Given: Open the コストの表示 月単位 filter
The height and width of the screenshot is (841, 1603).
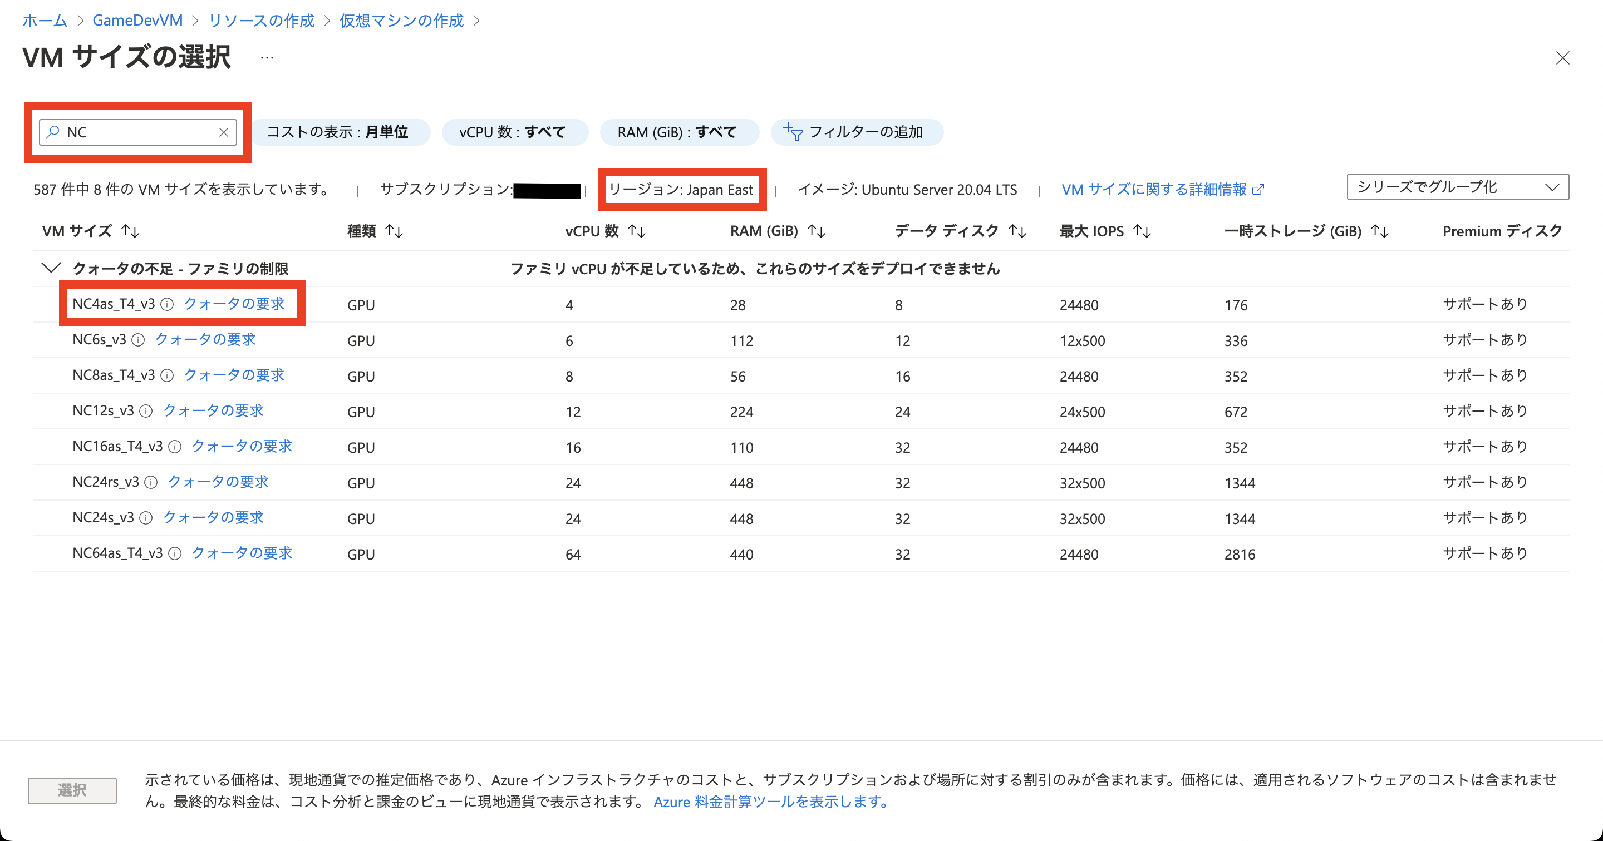Looking at the screenshot, I should [338, 132].
